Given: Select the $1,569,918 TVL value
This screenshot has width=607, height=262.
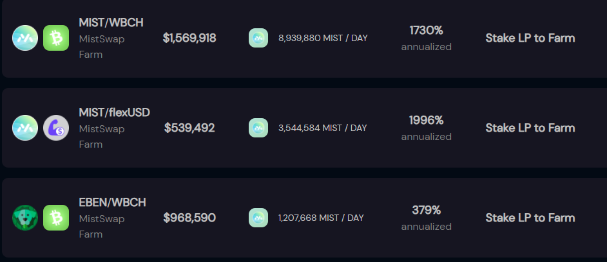Looking at the screenshot, I should point(189,38).
